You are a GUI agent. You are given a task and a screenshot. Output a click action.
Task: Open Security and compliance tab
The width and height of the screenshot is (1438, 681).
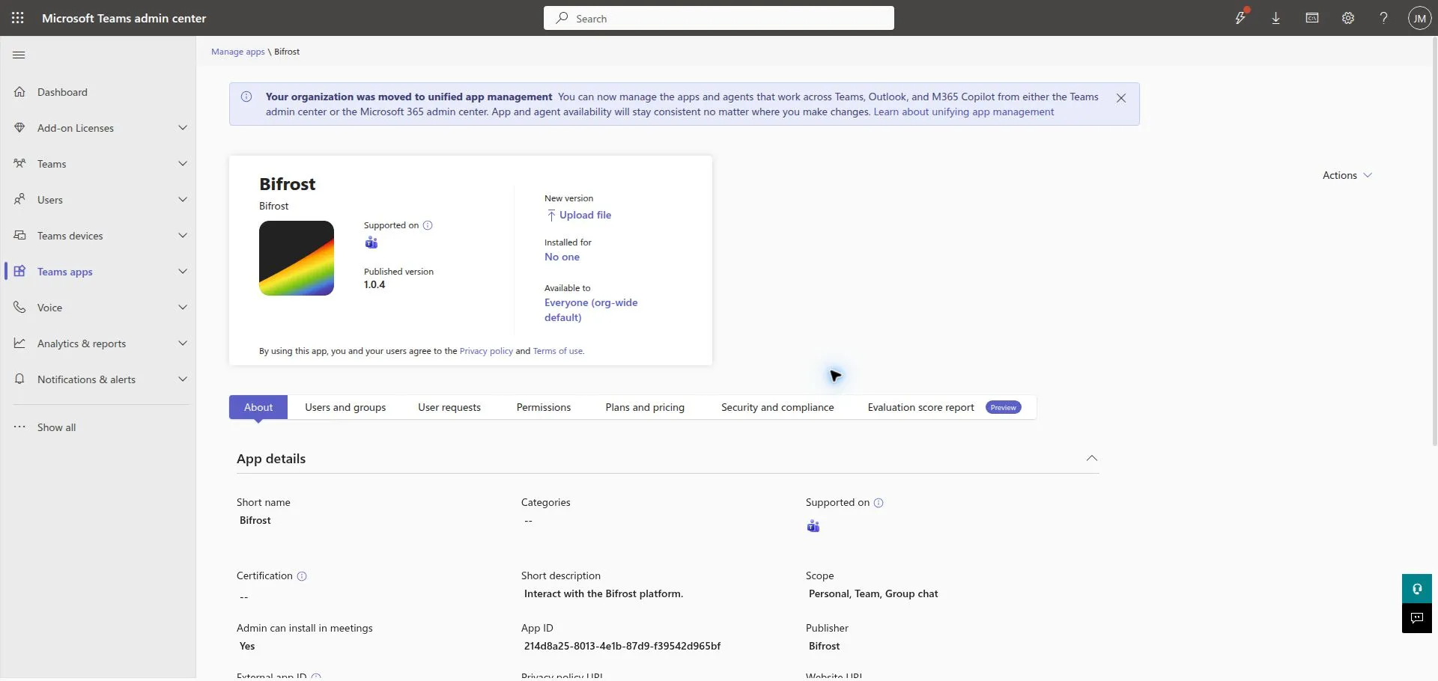tap(777, 407)
